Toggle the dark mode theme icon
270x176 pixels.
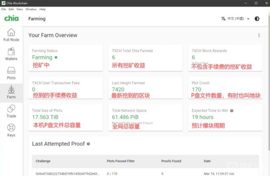click(x=257, y=19)
